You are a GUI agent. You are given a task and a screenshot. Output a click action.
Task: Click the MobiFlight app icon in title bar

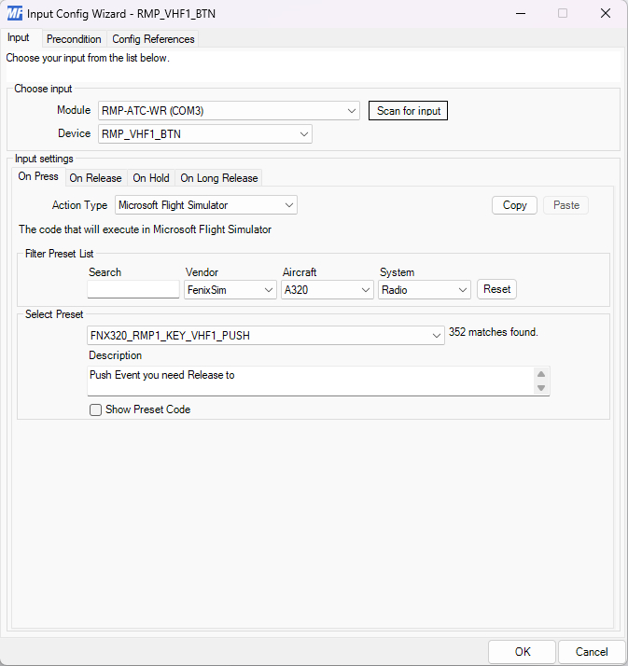tap(15, 13)
